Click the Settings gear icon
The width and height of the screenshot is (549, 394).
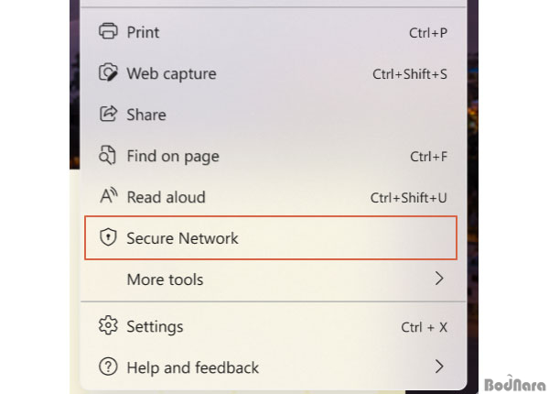pyautogui.click(x=108, y=325)
